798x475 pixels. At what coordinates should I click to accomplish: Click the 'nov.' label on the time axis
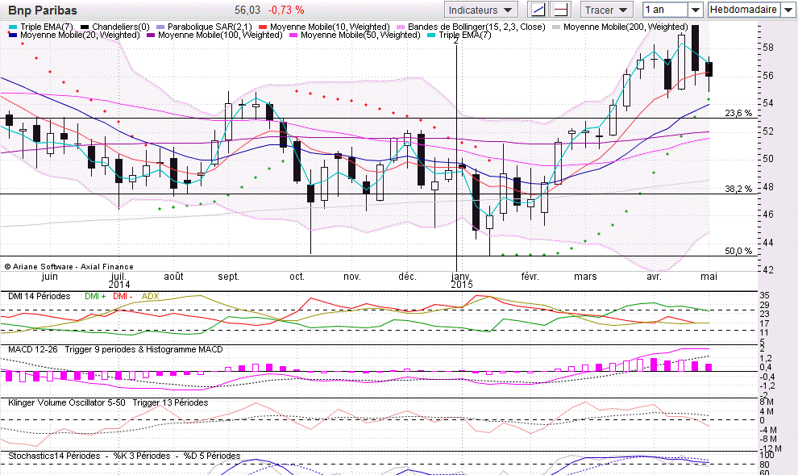[352, 277]
